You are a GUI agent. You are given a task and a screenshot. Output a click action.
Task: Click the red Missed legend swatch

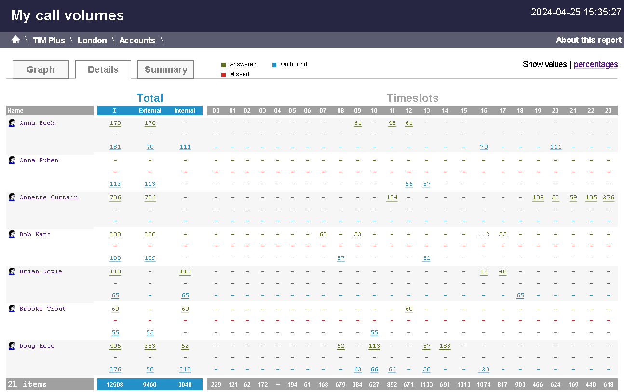pyautogui.click(x=223, y=75)
